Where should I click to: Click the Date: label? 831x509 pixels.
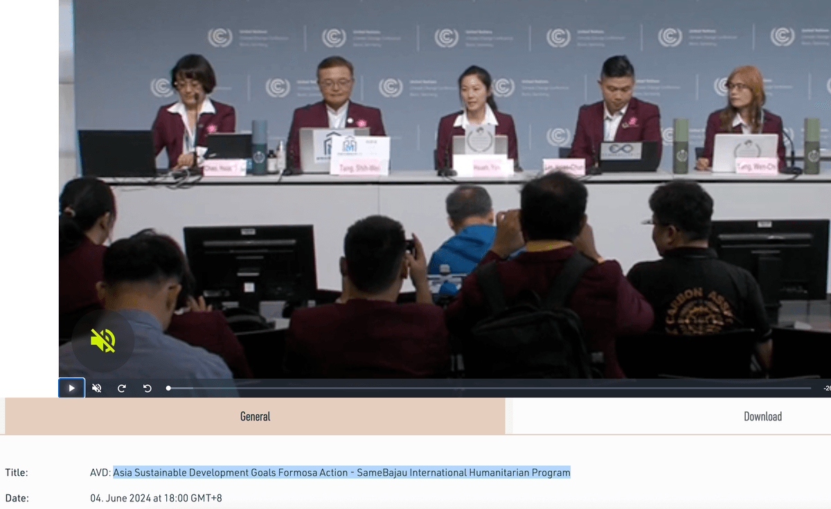(17, 498)
